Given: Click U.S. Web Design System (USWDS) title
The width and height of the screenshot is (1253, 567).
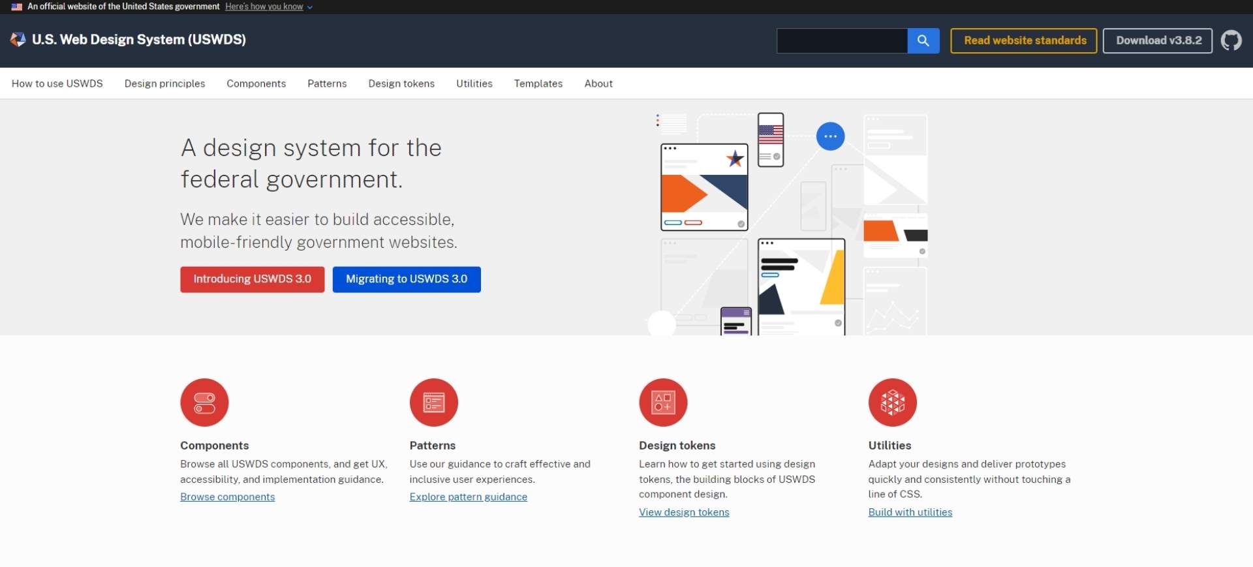Looking at the screenshot, I should point(139,40).
